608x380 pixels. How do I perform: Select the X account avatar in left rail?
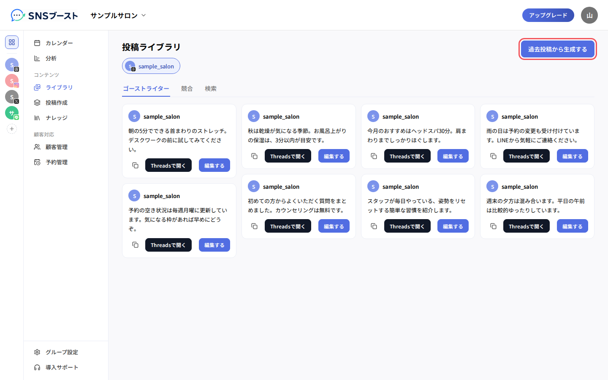[12, 97]
